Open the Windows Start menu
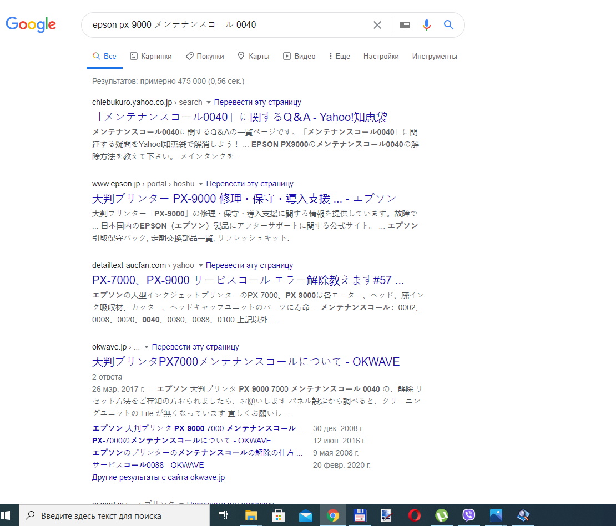This screenshot has width=616, height=526. [x=6, y=515]
